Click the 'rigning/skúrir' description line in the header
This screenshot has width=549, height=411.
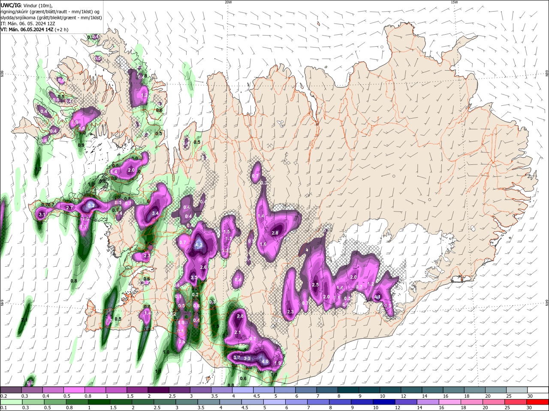(x=50, y=12)
